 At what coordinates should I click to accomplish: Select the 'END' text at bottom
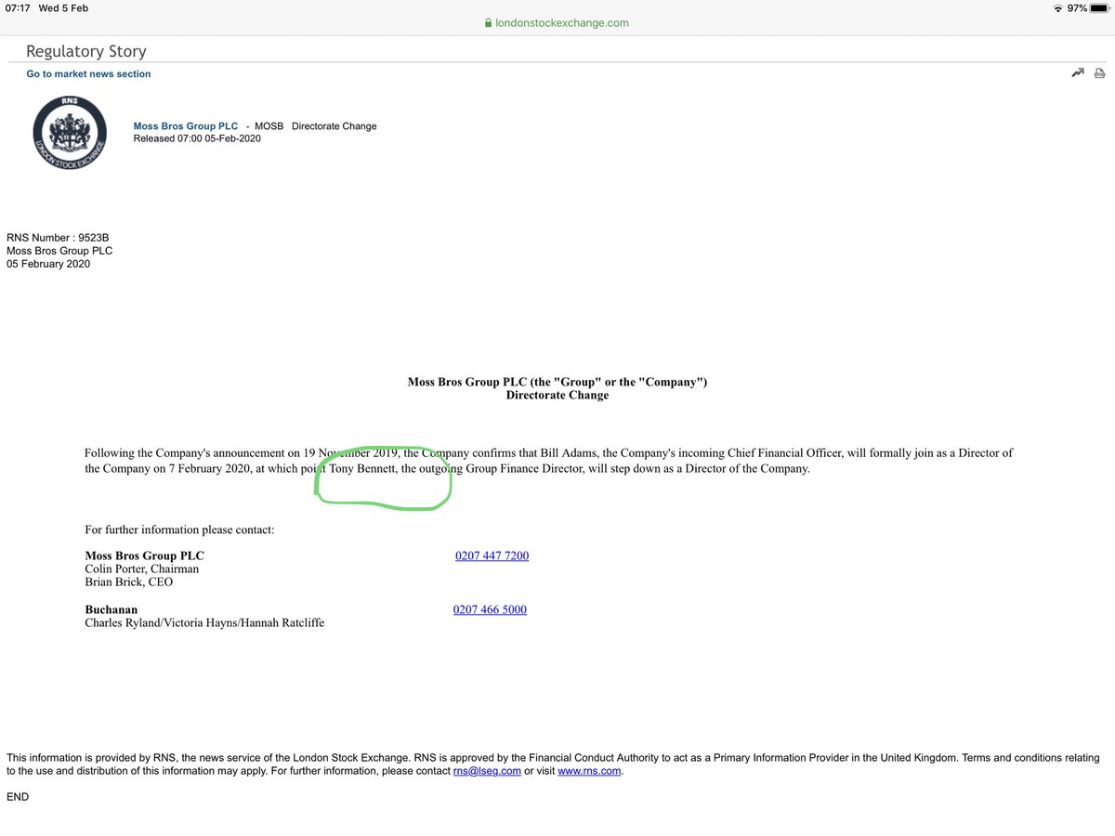[18, 797]
